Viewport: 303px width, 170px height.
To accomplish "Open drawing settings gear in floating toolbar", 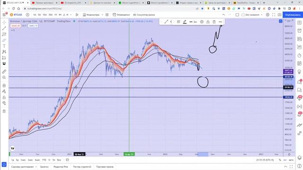I will point(202,22).
